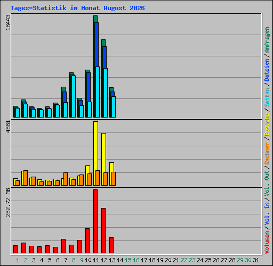Click the green weekend day 22 label
Image resolution: width=273 pixels, height=266 pixels.
pos(184,260)
